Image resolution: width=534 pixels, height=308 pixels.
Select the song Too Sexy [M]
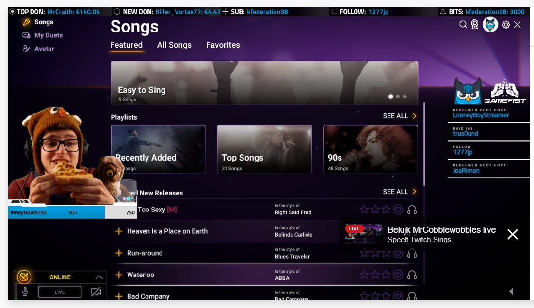[x=157, y=210]
